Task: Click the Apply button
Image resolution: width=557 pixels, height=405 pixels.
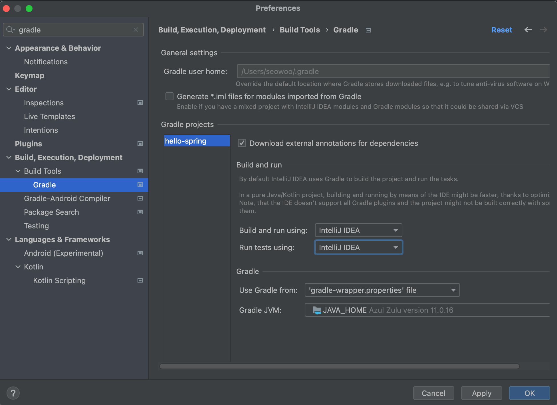Action: pyautogui.click(x=481, y=393)
